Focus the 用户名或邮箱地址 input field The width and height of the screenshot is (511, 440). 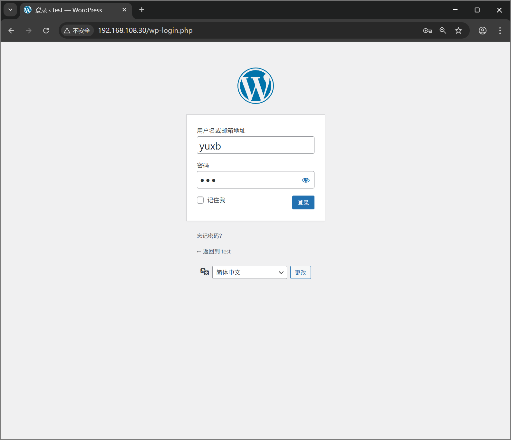pos(255,145)
